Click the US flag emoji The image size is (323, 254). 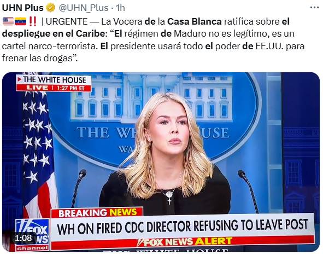pos(8,21)
